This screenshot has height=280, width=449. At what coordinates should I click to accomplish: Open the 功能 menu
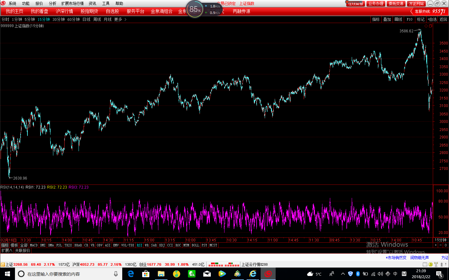(x=26, y=3)
